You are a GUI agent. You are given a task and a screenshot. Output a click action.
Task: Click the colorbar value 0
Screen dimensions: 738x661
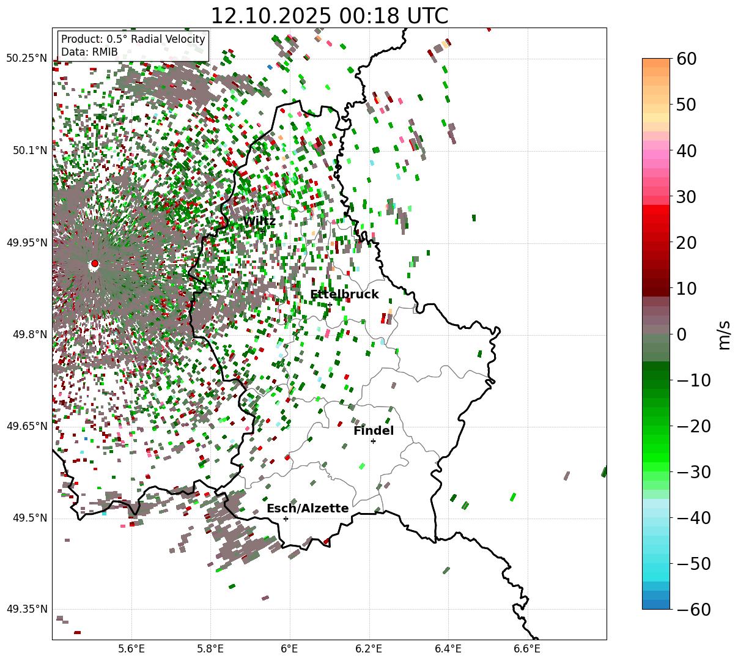point(681,334)
